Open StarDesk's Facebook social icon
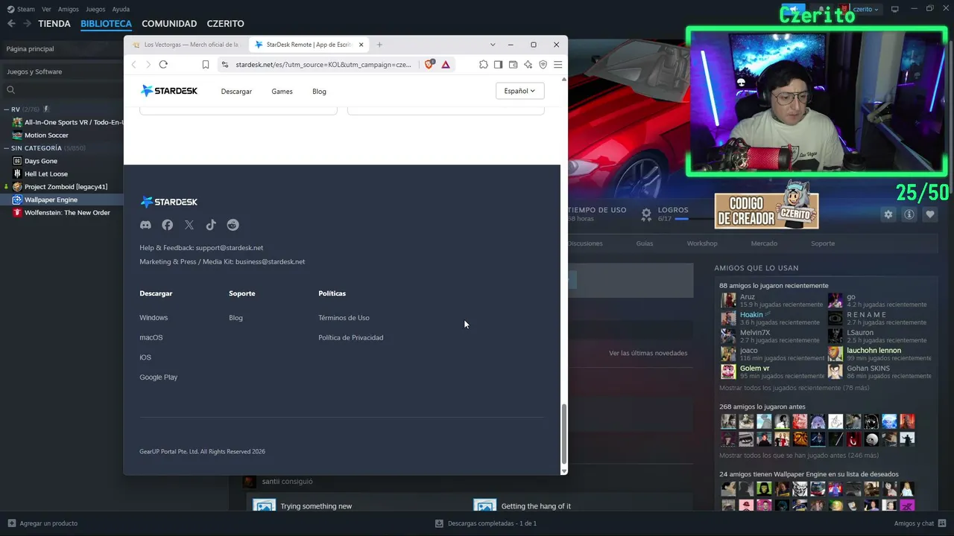This screenshot has width=954, height=536. coord(167,225)
